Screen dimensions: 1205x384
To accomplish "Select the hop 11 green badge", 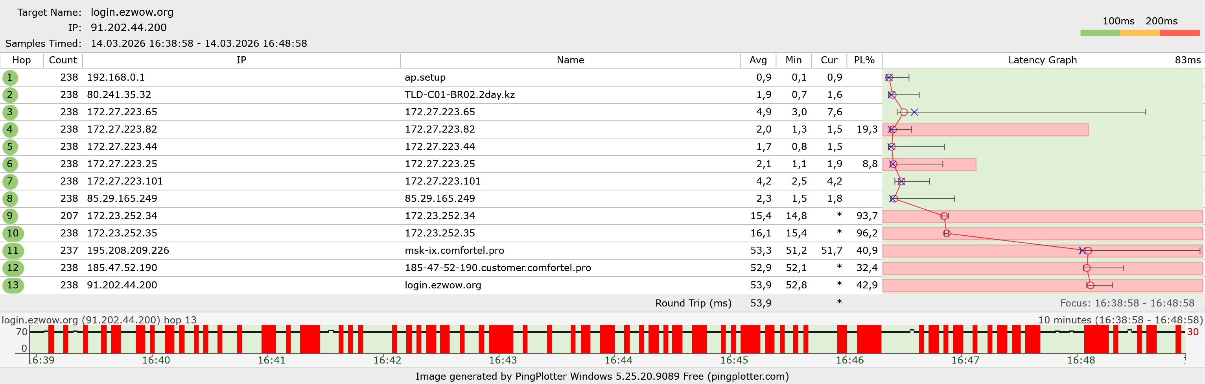I will point(13,251).
